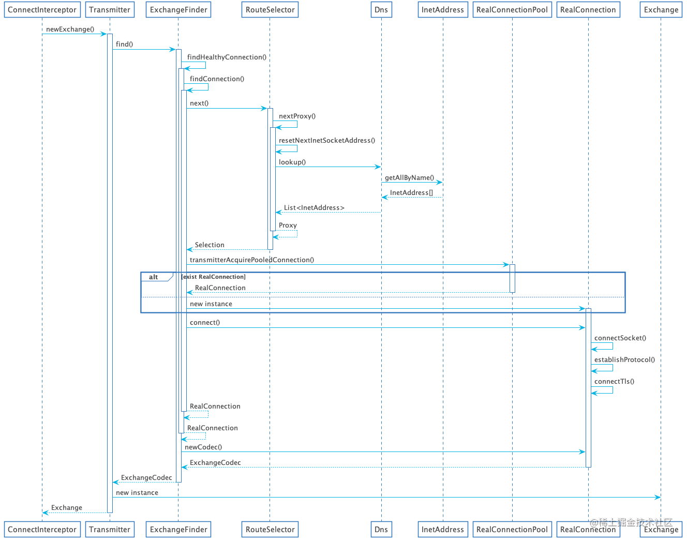Click the newCodec() message label
Screen dimensions: 687x542
(203, 447)
